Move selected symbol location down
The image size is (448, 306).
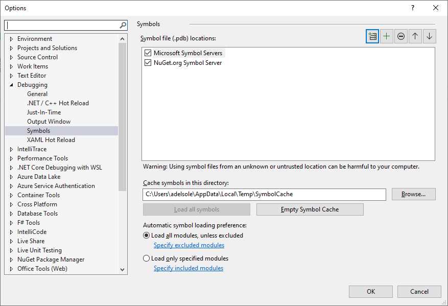tap(429, 36)
